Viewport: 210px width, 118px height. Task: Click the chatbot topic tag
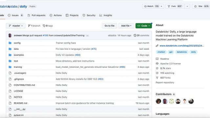pos(161,52)
